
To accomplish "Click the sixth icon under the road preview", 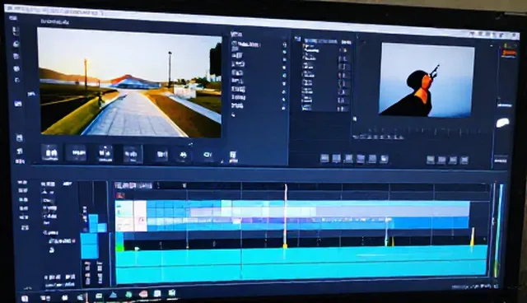I will click(183, 155).
